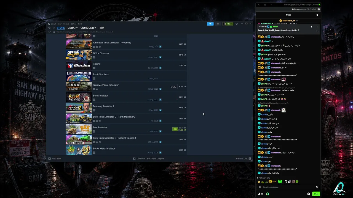
Task: Click wishlist icon for iRacing
Action: [160, 68]
